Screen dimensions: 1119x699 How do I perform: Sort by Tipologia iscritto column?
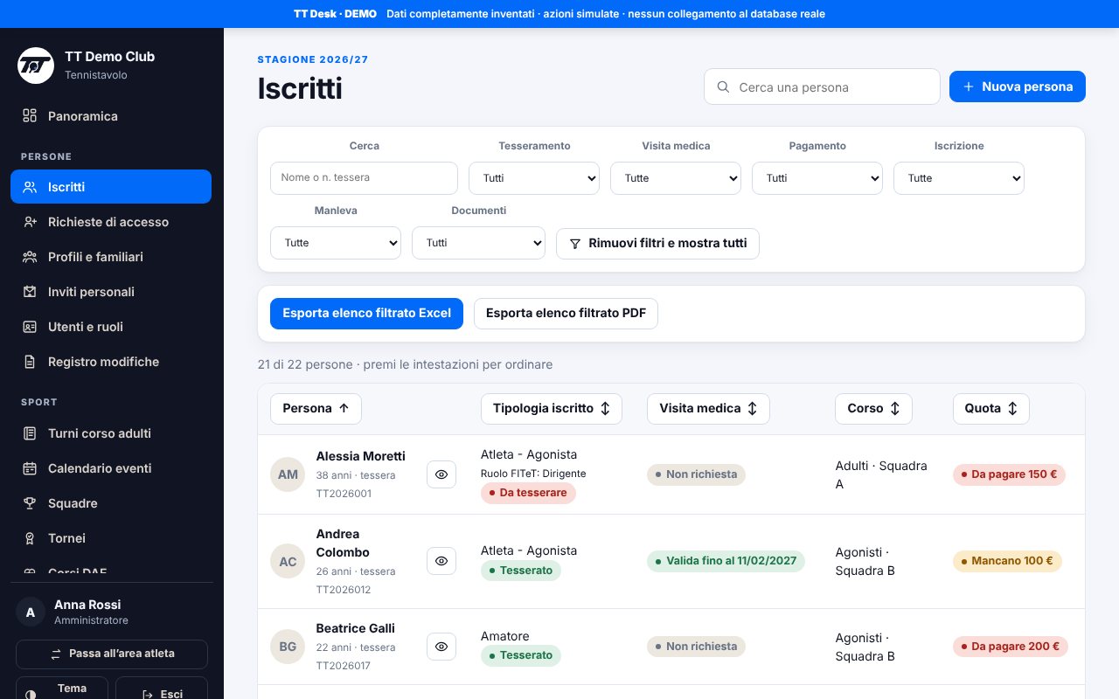pos(552,409)
